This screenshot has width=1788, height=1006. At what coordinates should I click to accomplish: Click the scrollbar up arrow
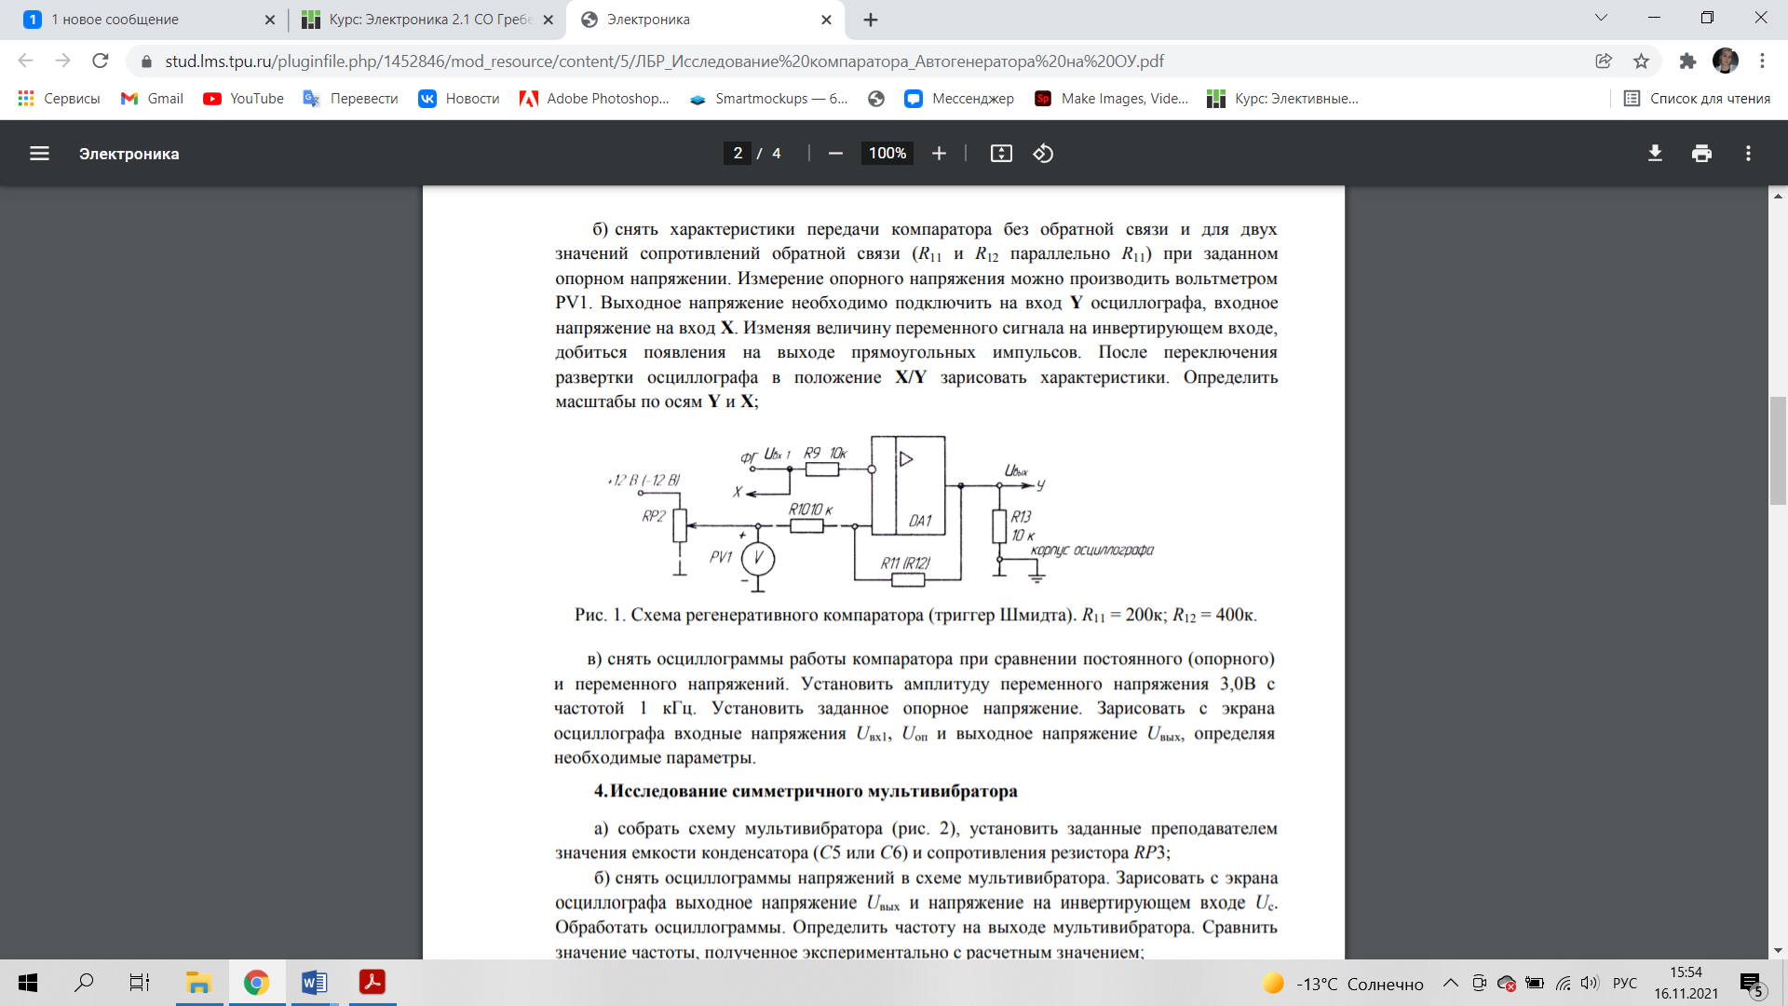tap(1778, 196)
